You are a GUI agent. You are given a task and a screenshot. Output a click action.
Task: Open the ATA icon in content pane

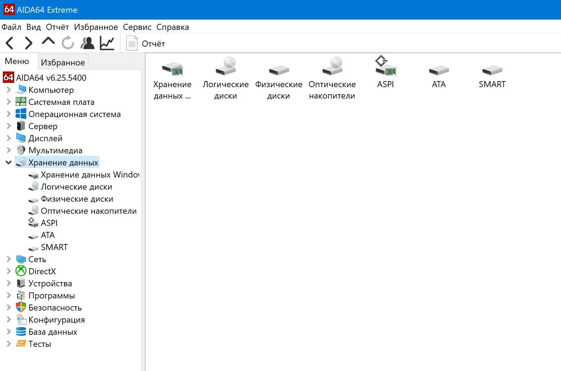coord(439,76)
